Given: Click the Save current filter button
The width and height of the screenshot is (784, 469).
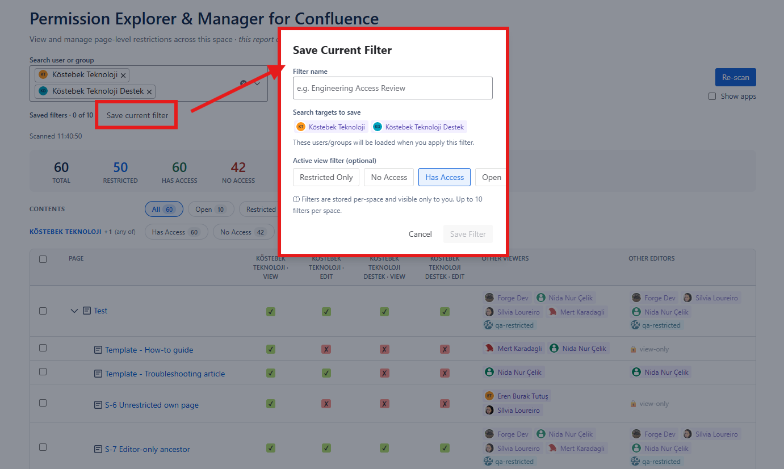Looking at the screenshot, I should click(x=137, y=115).
